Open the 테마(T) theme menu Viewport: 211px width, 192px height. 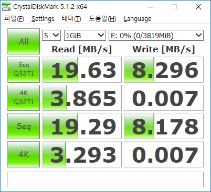71,19
